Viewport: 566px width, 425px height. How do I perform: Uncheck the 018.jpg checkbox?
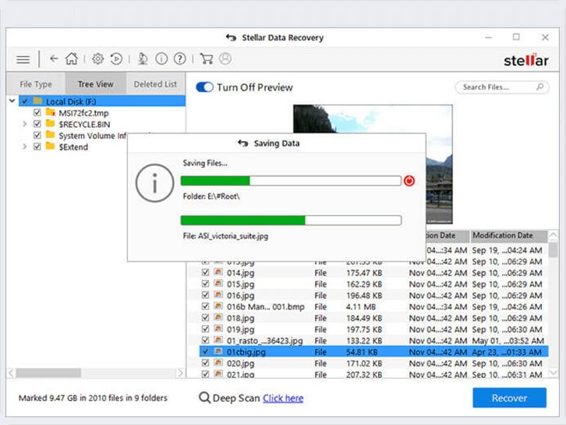[205, 317]
